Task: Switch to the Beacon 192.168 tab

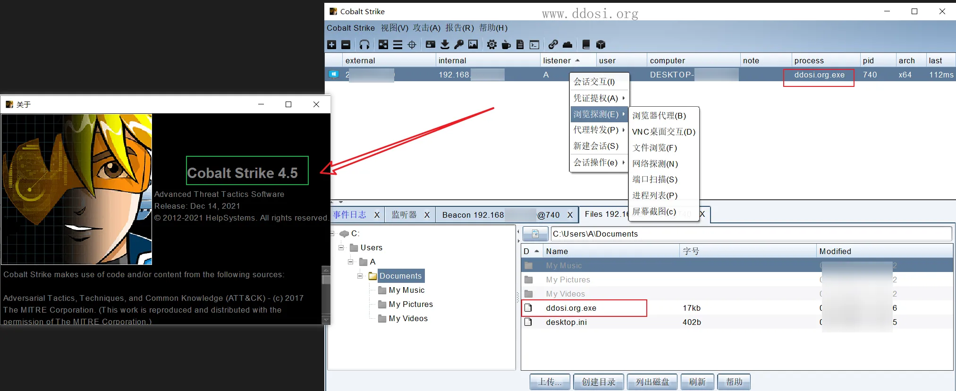Action: [x=500, y=215]
